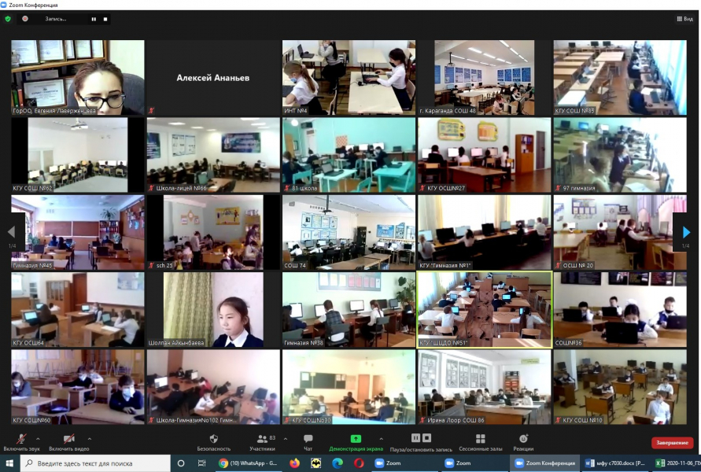Viewport: 701px width, 472px height.
Task: Click Завершение to end the meeting
Action: coord(673,442)
